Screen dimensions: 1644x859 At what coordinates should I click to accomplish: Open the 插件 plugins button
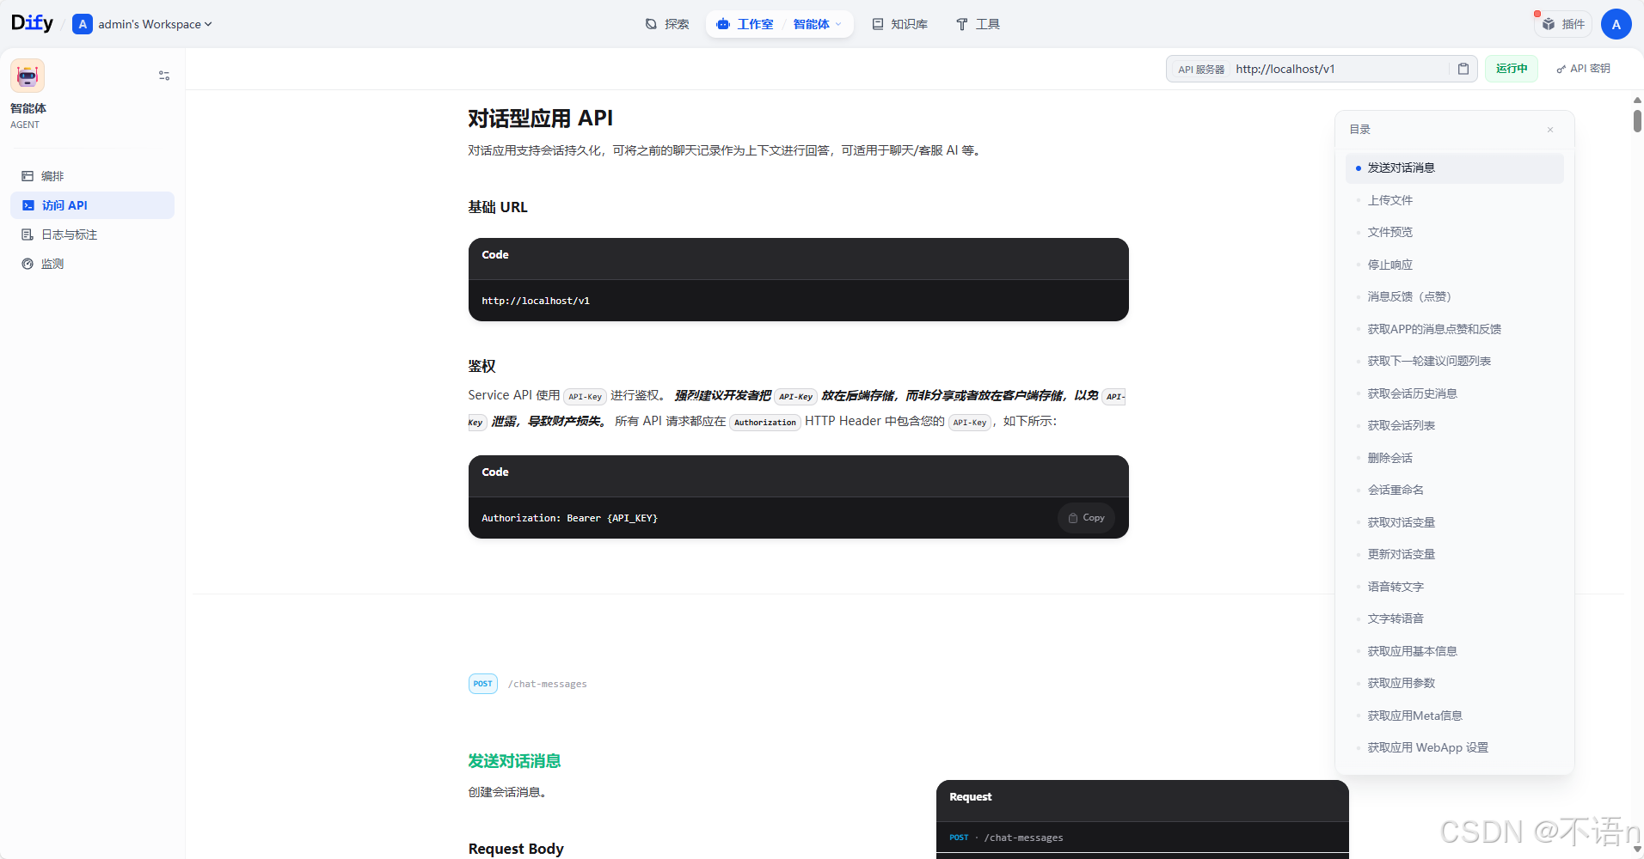[1563, 24]
